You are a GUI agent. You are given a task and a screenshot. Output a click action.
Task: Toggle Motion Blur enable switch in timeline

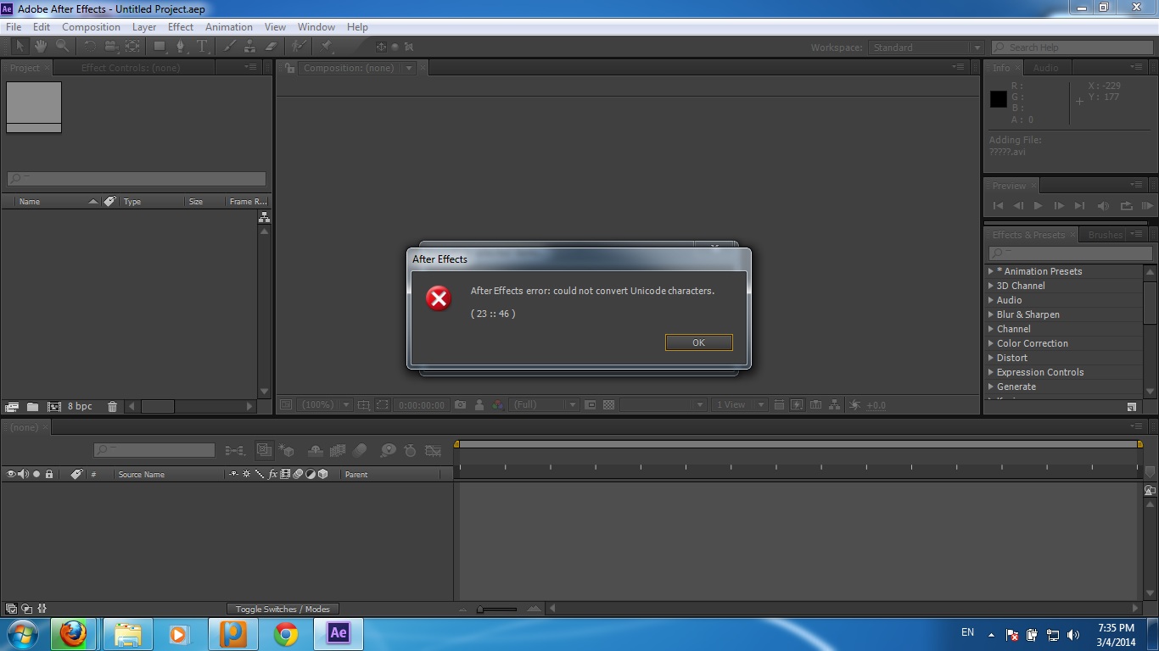(x=360, y=450)
